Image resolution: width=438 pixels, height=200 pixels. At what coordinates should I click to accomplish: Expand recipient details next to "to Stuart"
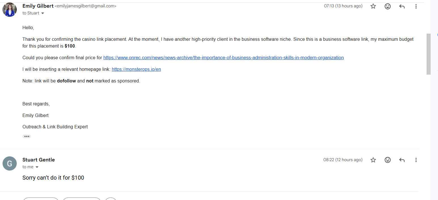tap(43, 13)
